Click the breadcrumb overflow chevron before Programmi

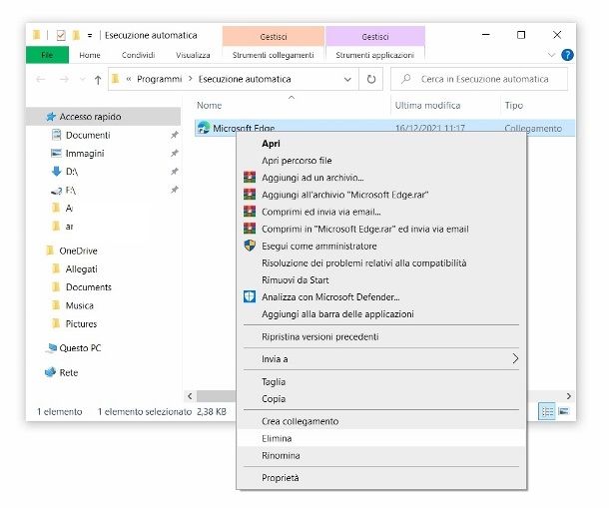coord(129,79)
